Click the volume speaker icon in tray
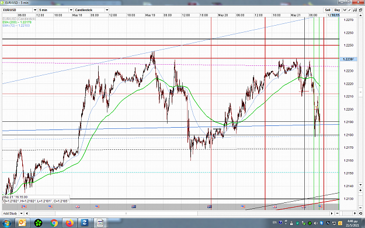This screenshot has height=228, width=365. (316, 223)
